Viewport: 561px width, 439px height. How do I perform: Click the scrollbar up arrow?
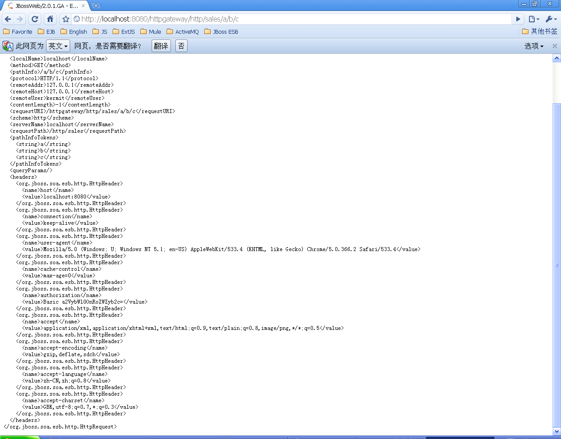tap(557, 58)
